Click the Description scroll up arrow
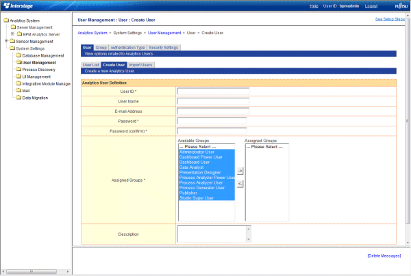Screen dimensions: 411x276 coord(249,229)
